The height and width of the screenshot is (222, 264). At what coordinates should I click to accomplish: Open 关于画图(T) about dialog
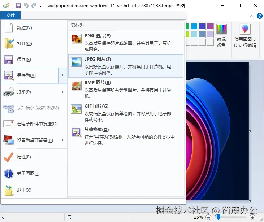coord(34,174)
